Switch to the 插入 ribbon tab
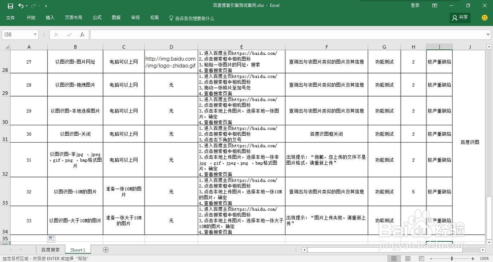The image size is (493, 262). click(50, 18)
